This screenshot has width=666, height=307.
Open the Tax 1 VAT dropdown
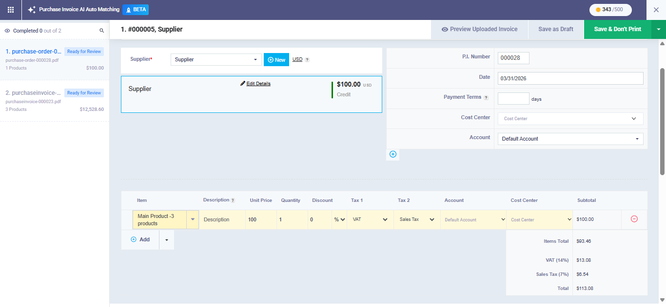[370, 219]
